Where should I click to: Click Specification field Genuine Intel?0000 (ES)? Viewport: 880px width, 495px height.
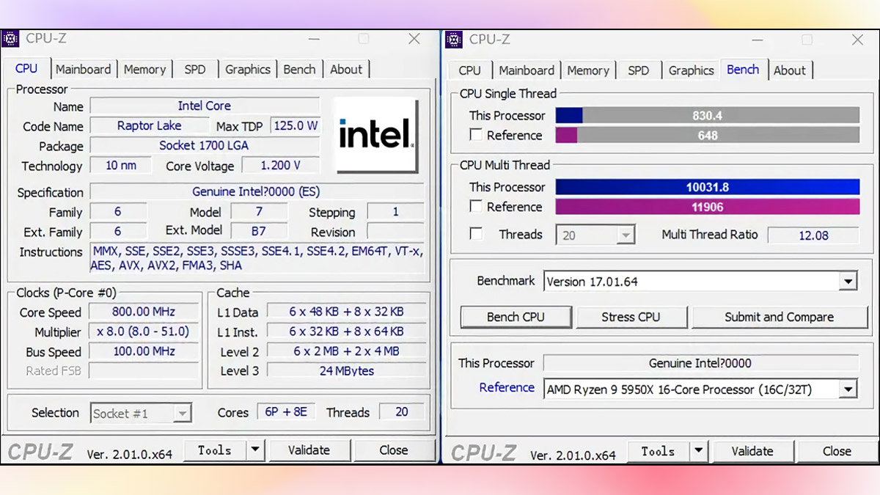pyautogui.click(x=257, y=191)
